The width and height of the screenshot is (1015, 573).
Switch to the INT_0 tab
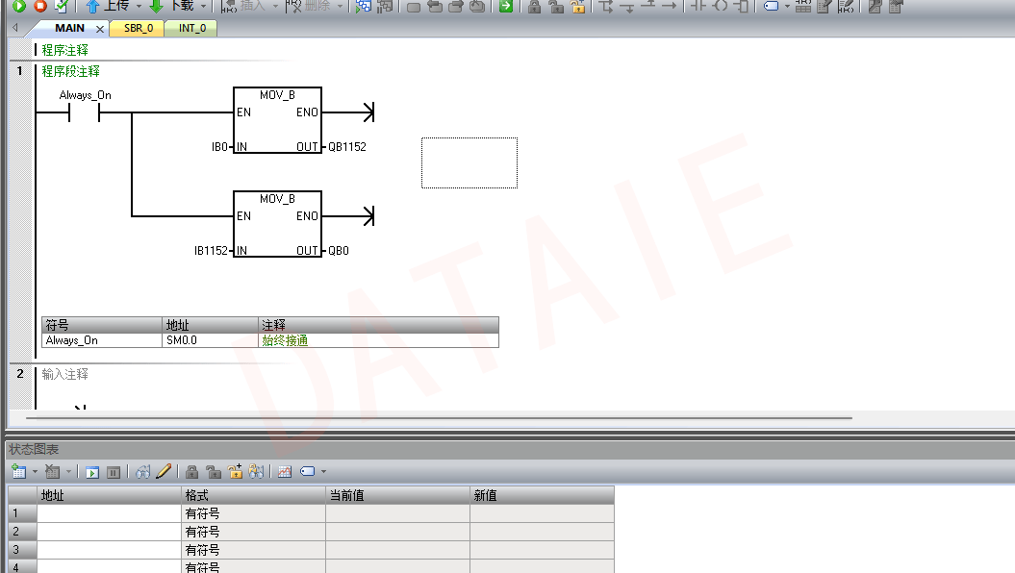coord(192,29)
